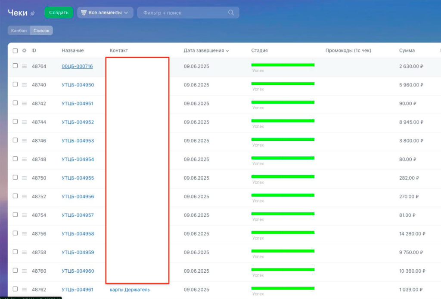Click the magnifier icon in search field
Image resolution: width=441 pixels, height=299 pixels.
(231, 12)
